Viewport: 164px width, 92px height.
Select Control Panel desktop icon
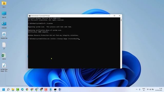coord(4,25)
